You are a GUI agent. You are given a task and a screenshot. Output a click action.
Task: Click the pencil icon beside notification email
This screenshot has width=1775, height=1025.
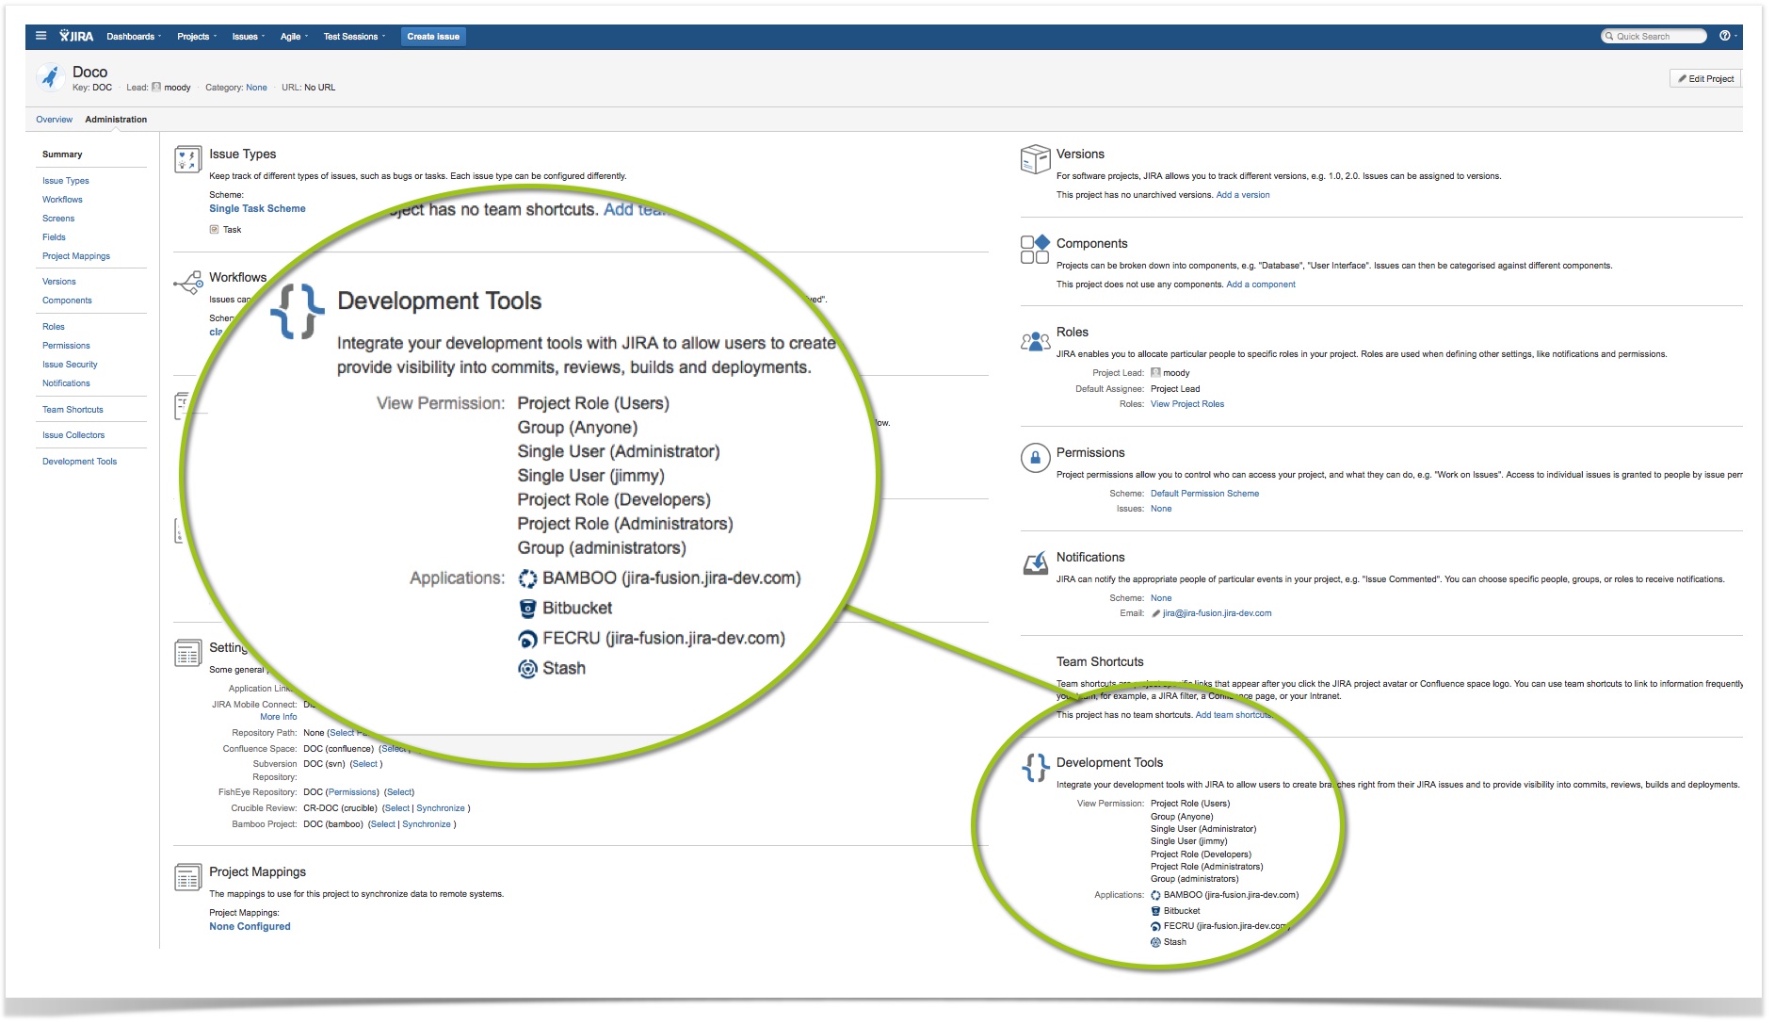(x=1155, y=613)
